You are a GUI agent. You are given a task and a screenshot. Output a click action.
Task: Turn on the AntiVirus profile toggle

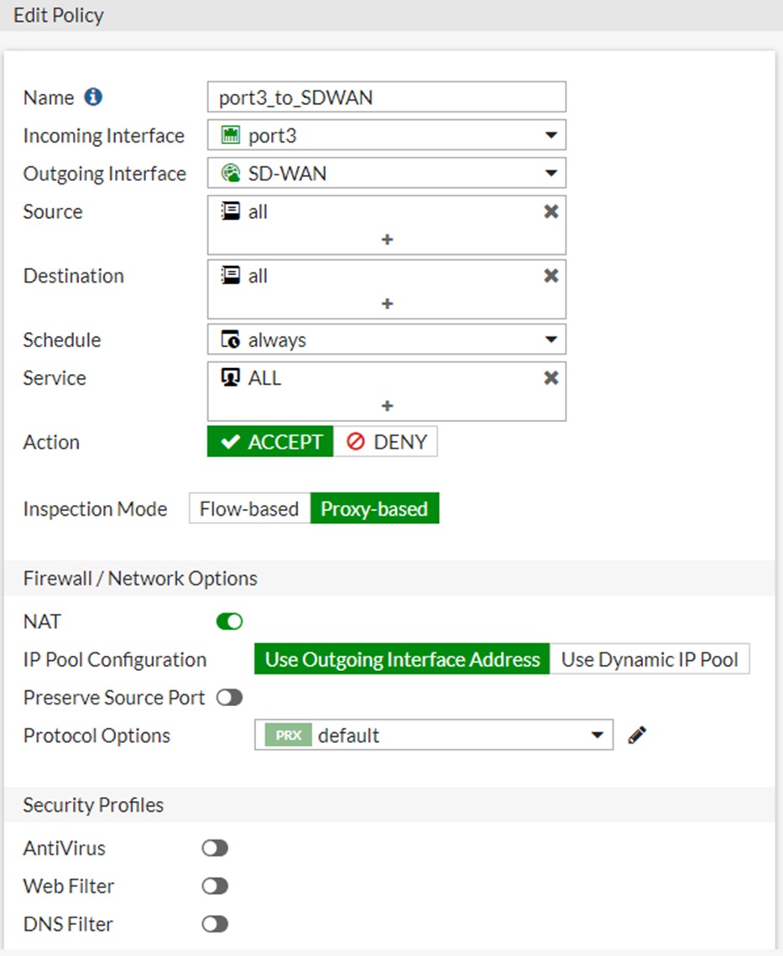pyautogui.click(x=215, y=849)
